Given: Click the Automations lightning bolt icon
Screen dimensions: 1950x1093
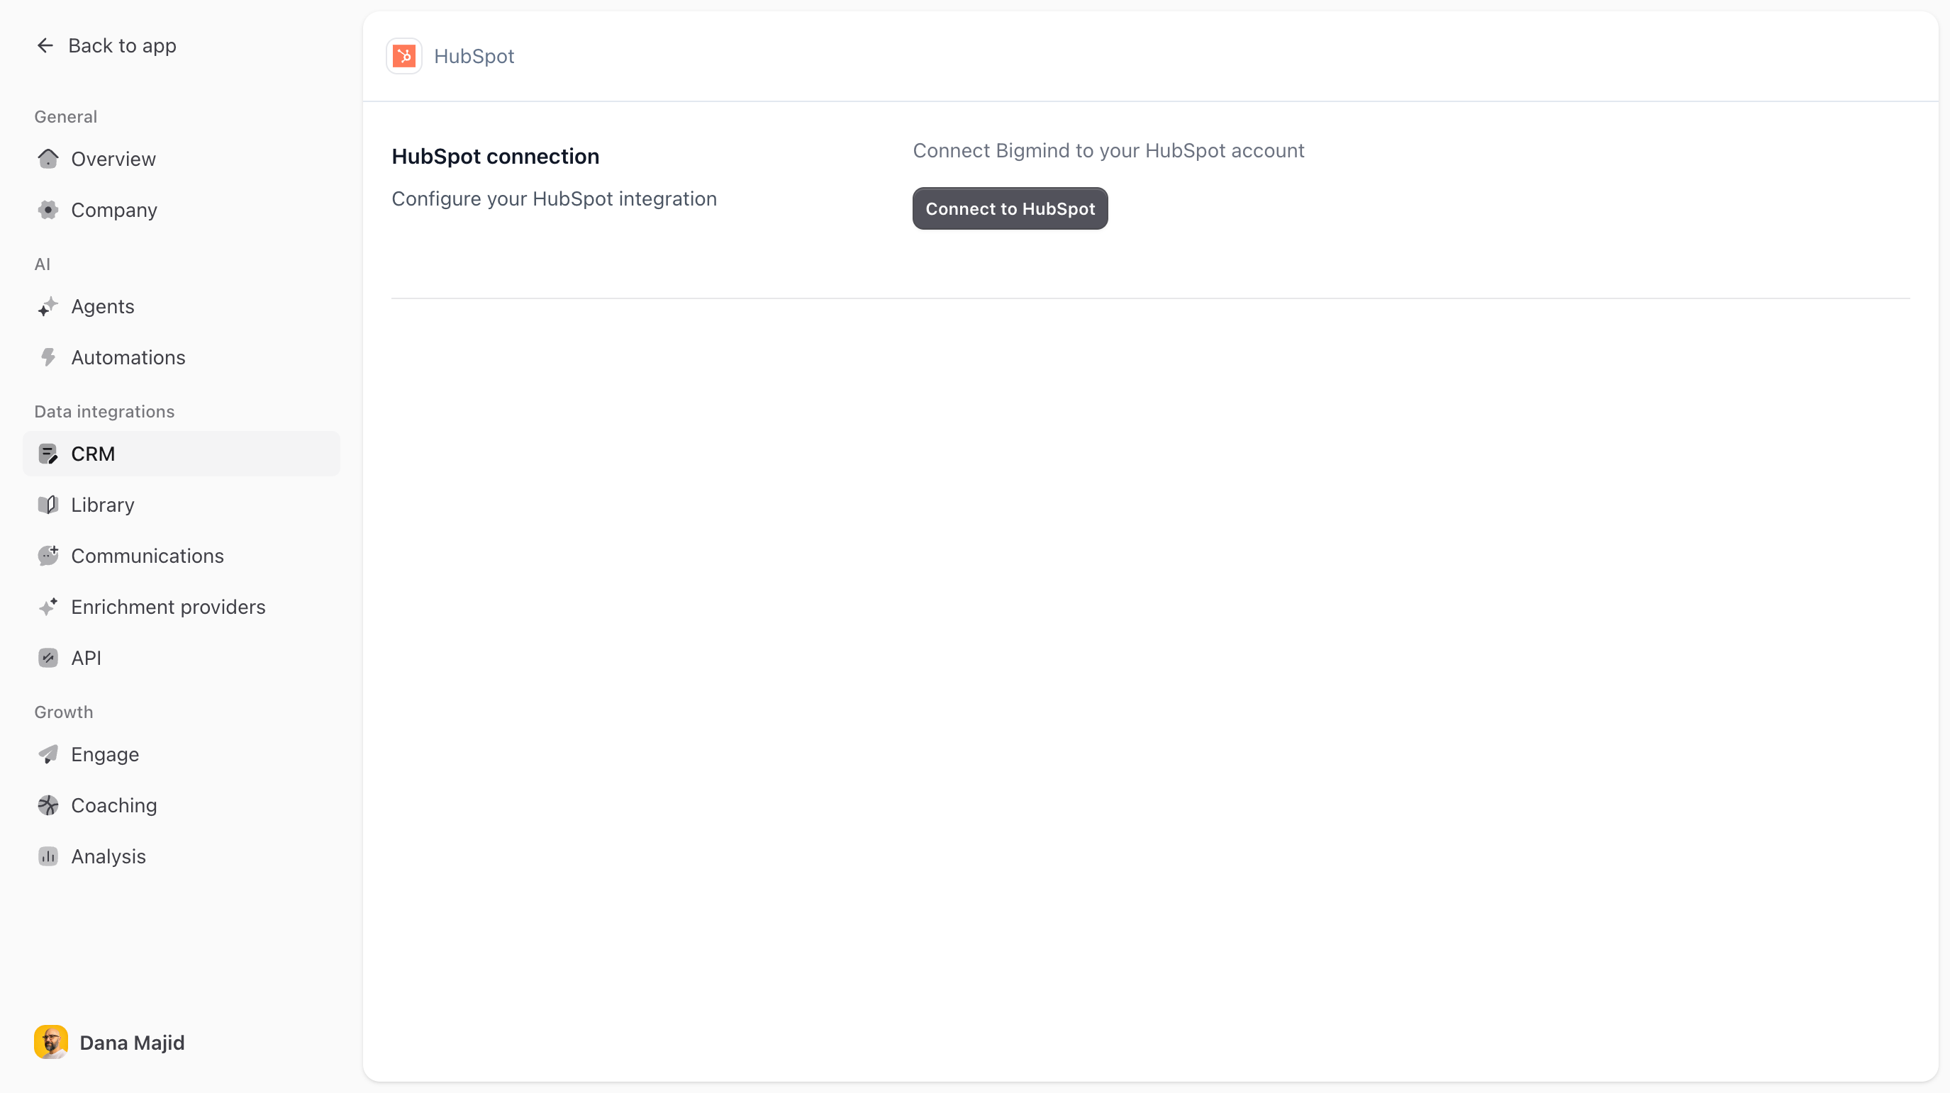Looking at the screenshot, I should [x=48, y=357].
